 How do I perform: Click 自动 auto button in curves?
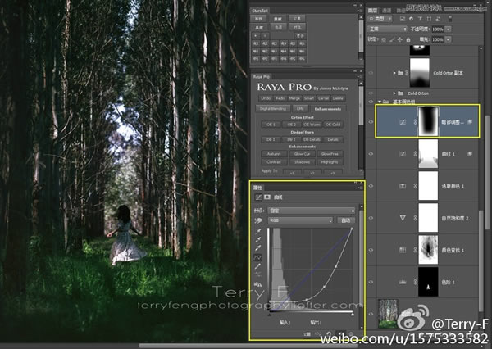(346, 220)
